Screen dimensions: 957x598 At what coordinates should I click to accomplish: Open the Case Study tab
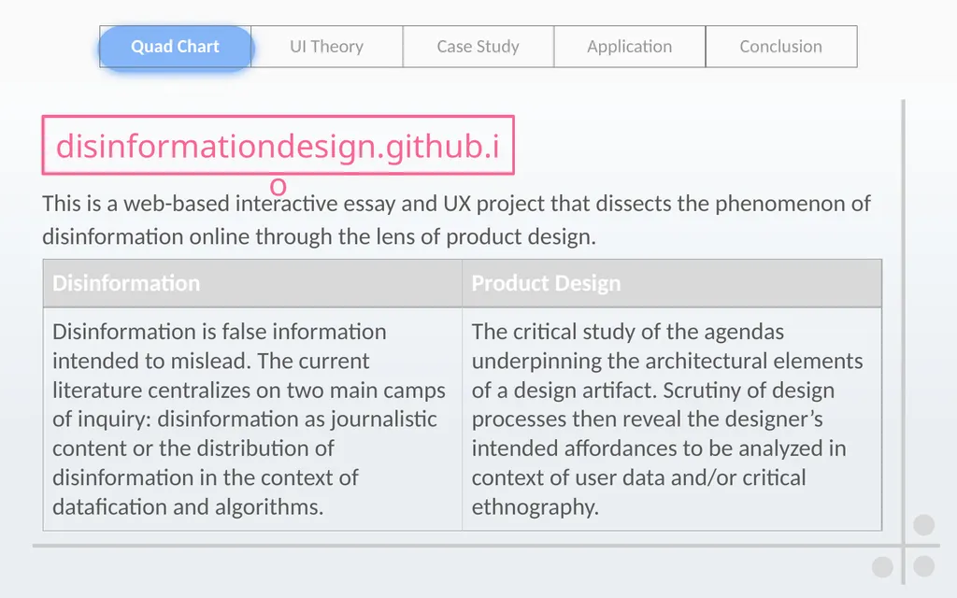coord(478,47)
